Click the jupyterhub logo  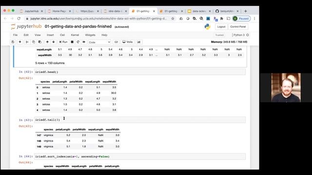click(x=26, y=26)
